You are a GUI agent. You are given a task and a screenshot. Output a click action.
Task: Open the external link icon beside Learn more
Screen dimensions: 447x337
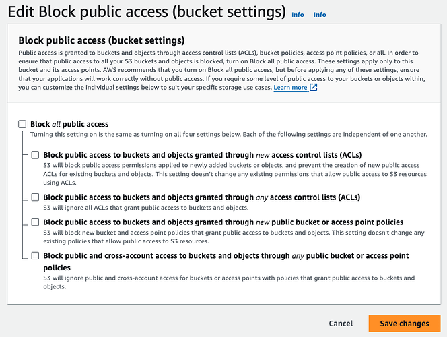pos(313,88)
